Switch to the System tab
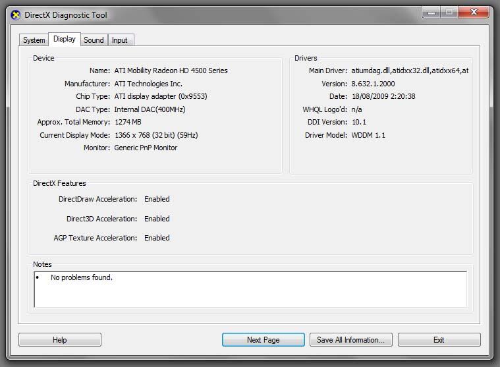 pyautogui.click(x=34, y=40)
